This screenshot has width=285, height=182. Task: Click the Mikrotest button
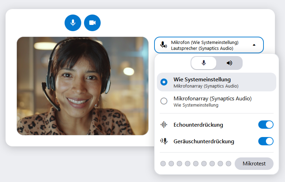(254, 164)
